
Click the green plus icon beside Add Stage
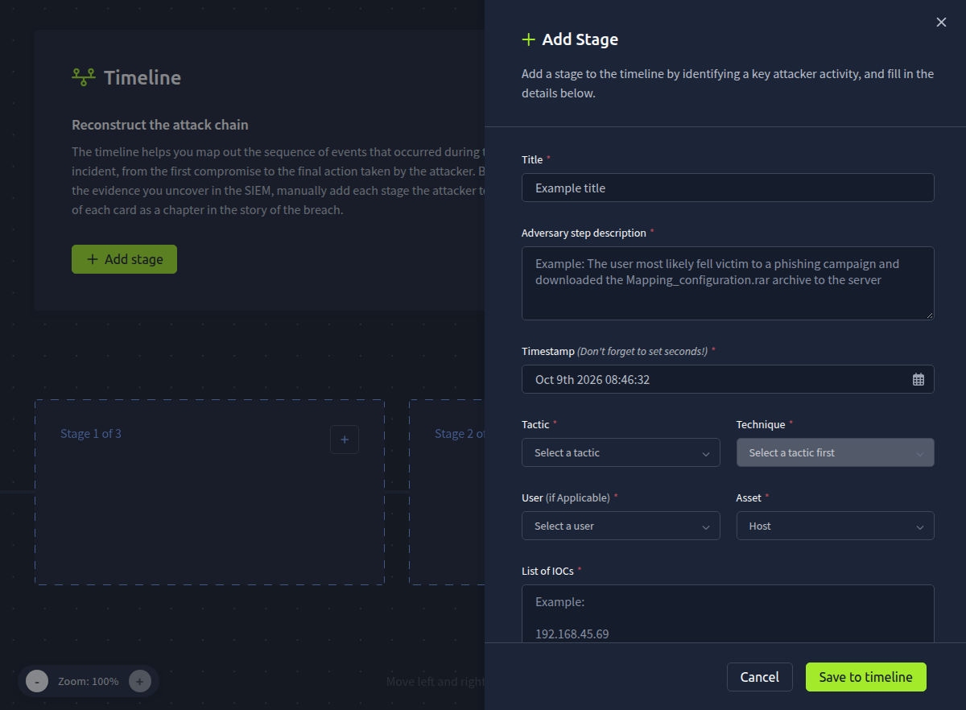528,39
